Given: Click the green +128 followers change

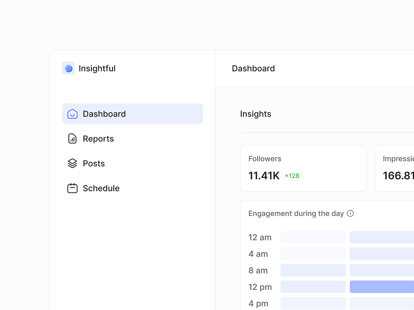Looking at the screenshot, I should click(292, 176).
